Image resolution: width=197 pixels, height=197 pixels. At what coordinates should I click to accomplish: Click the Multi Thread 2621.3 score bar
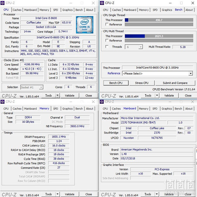click(159, 36)
